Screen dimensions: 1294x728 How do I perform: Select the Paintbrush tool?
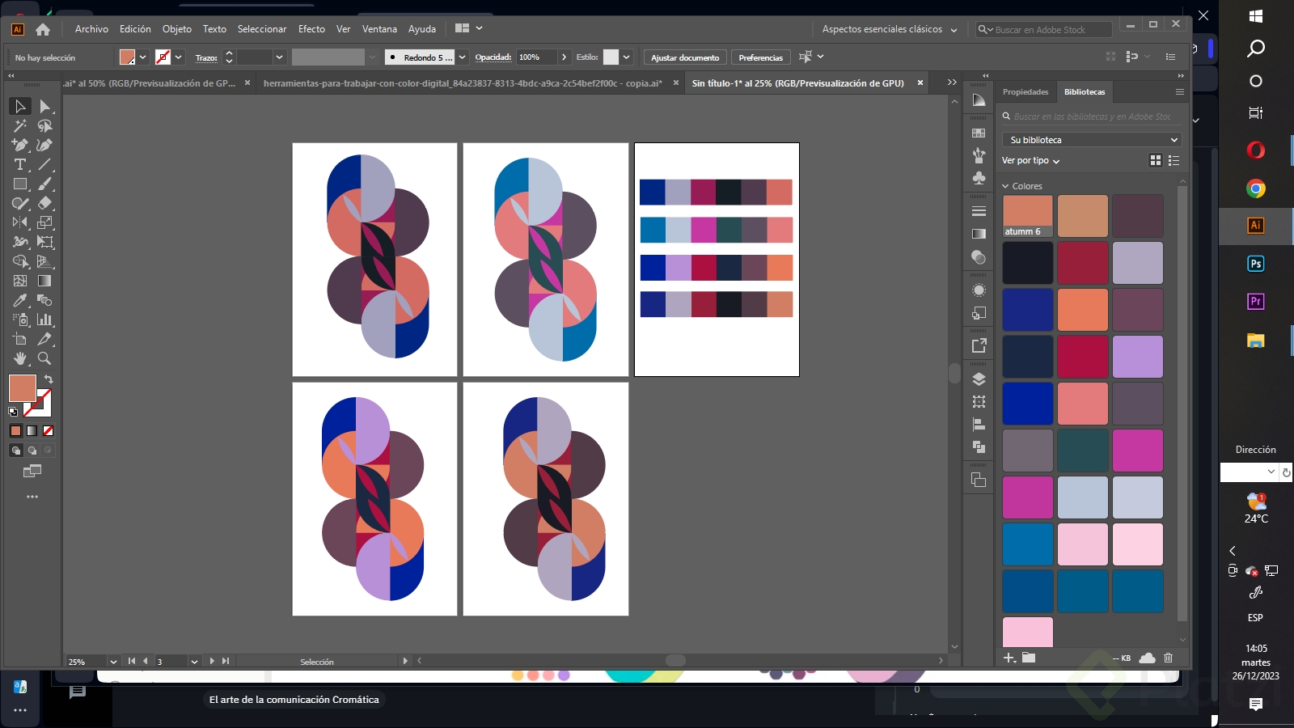tap(45, 184)
